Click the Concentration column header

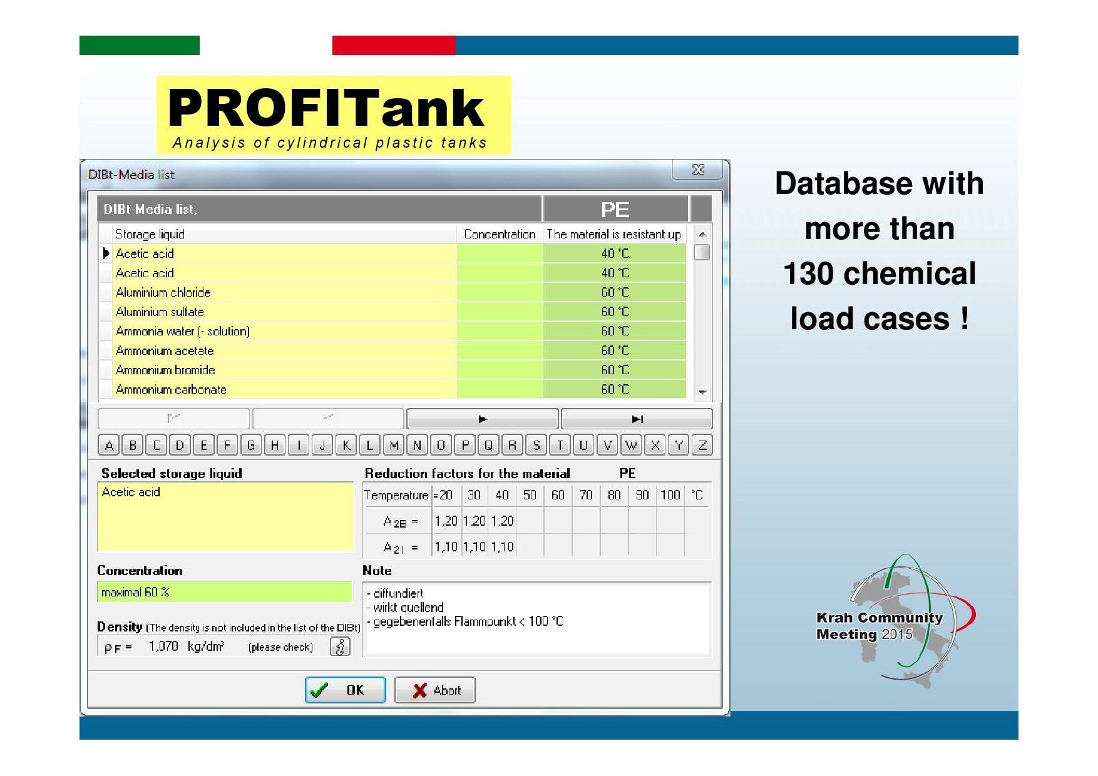click(x=500, y=234)
